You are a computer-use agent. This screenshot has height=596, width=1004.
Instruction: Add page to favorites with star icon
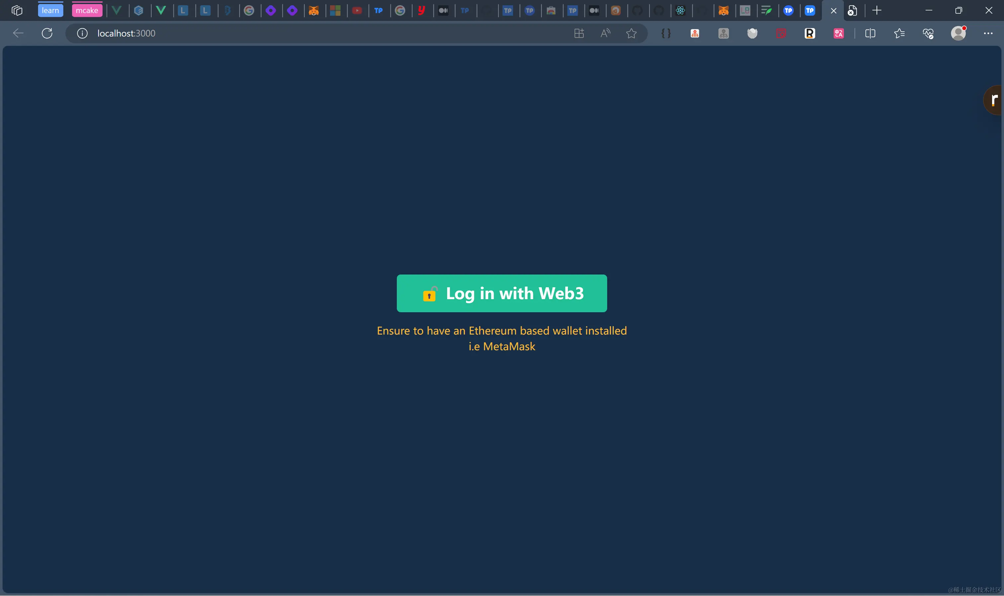tap(631, 33)
